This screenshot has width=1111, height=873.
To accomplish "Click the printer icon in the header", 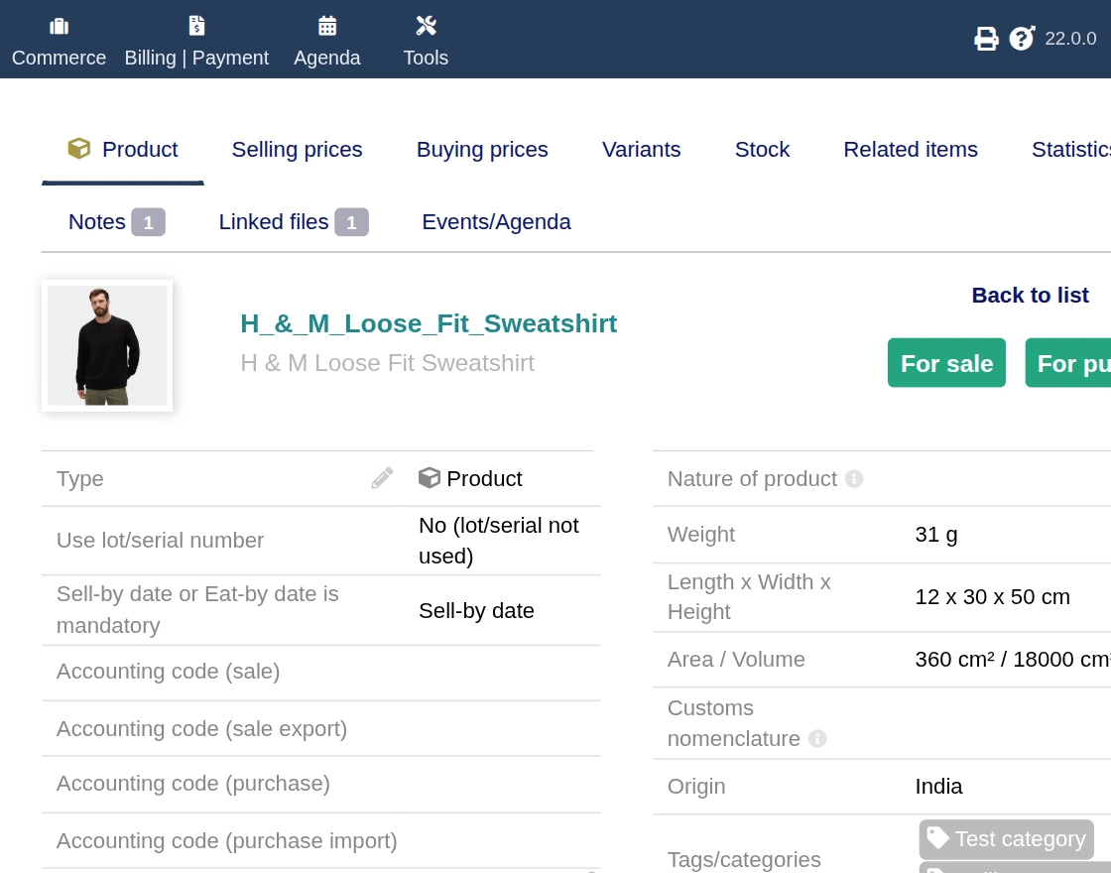I will click(986, 39).
